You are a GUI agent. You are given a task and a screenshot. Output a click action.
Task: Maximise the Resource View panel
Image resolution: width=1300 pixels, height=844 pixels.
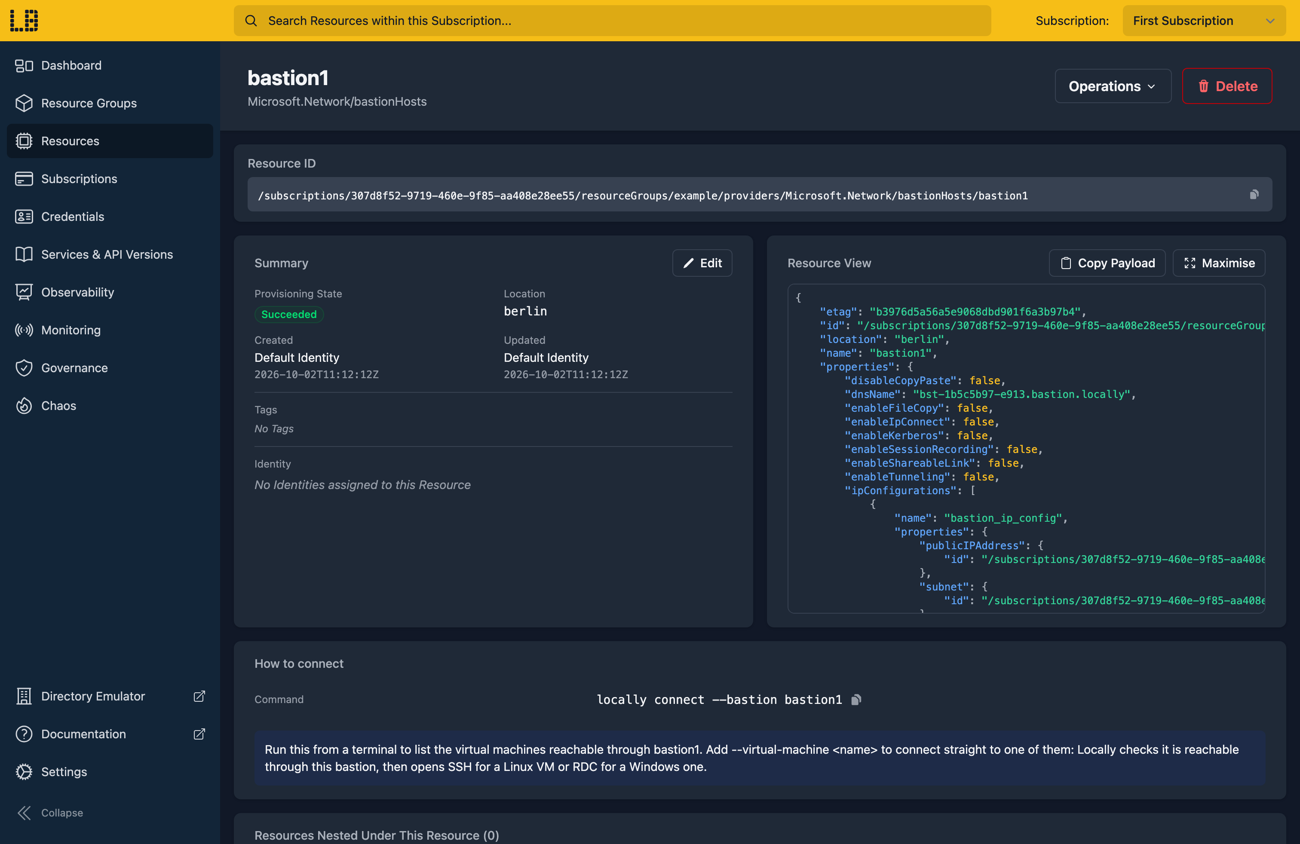click(x=1219, y=263)
